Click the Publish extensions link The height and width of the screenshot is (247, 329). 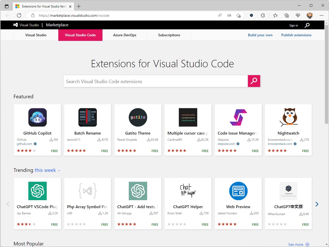[296, 35]
